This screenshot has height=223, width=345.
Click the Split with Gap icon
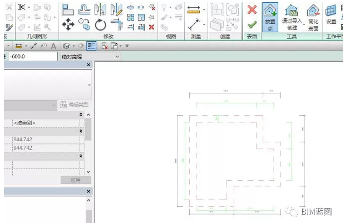tap(141, 7)
